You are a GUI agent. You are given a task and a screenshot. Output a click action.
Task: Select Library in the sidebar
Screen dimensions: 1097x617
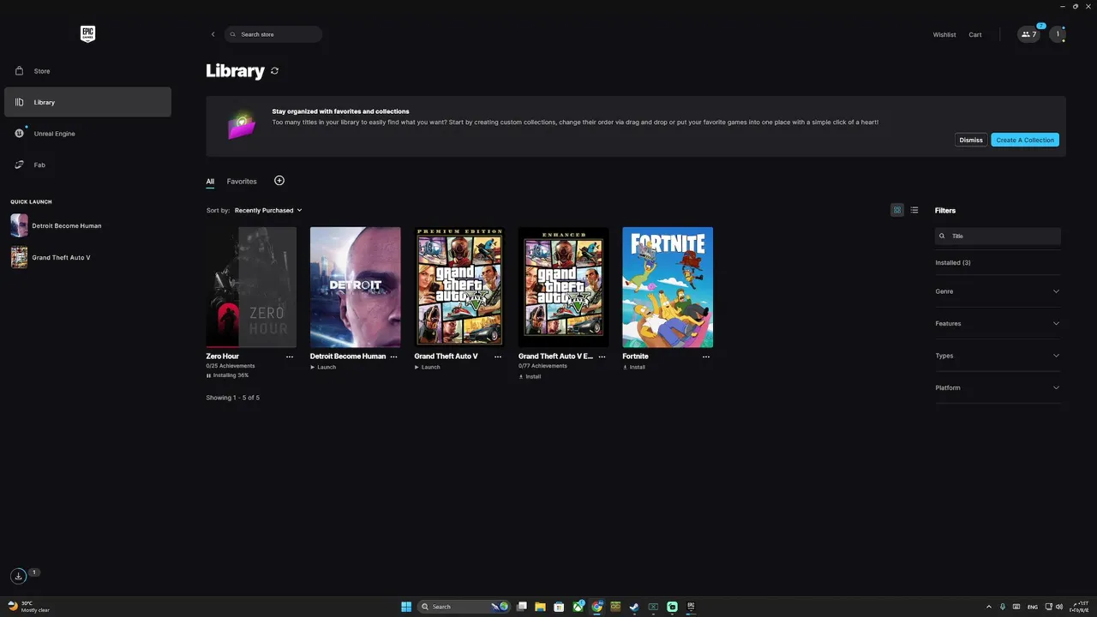tap(87, 102)
